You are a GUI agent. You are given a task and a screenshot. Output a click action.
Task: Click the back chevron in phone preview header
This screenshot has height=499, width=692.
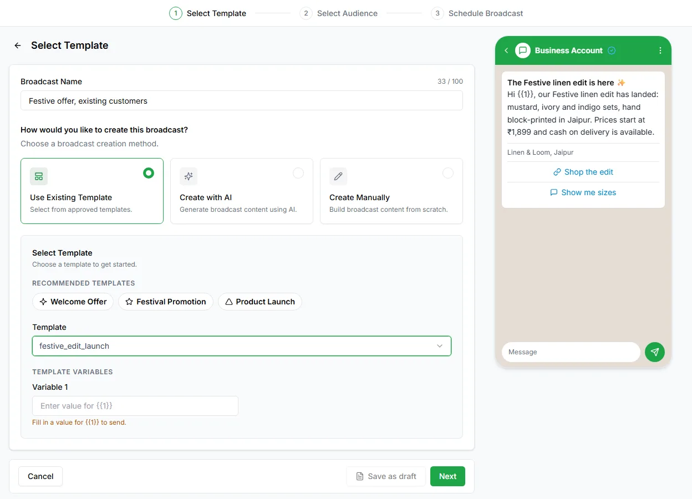[506, 50]
